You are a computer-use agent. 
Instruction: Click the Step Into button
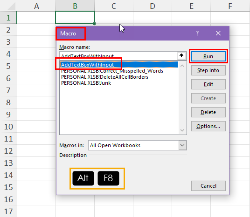point(208,70)
